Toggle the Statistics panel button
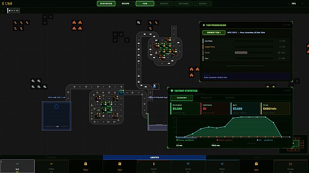309x173 pixels. (106, 3)
